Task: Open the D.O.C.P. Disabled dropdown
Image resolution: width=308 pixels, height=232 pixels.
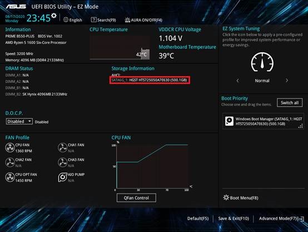Action: point(19,122)
